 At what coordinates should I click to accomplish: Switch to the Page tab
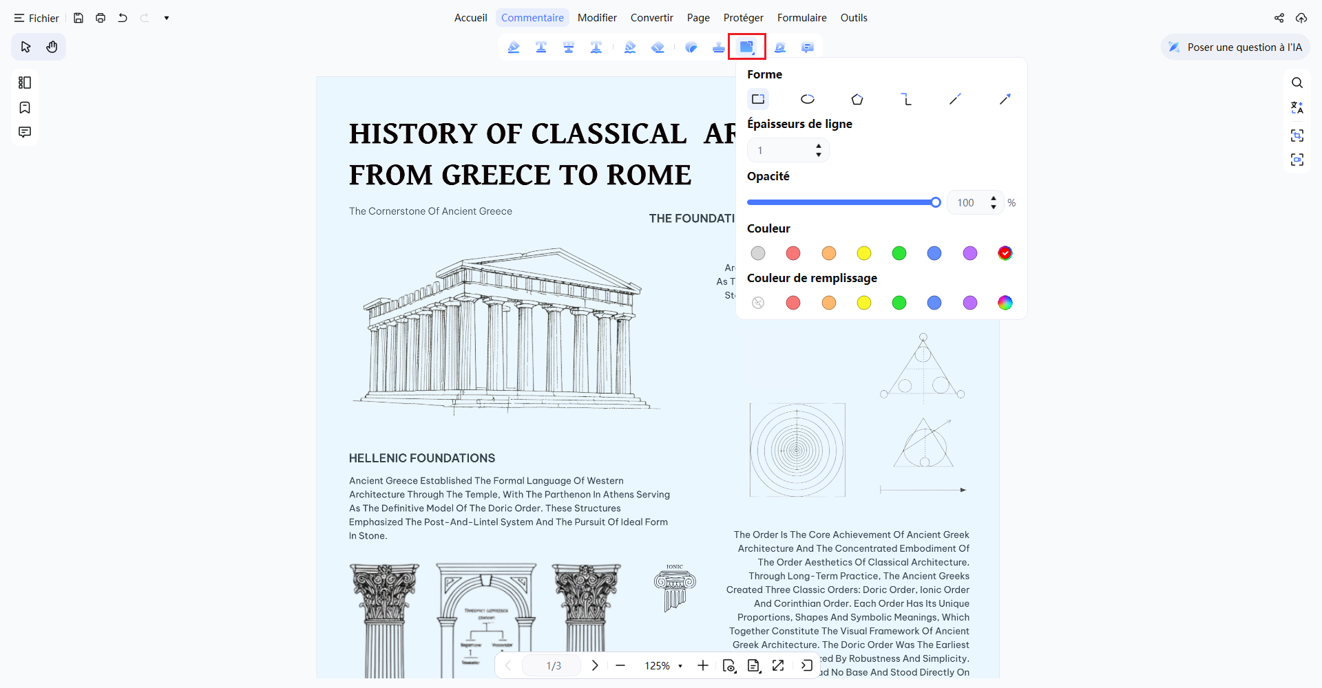pos(698,18)
